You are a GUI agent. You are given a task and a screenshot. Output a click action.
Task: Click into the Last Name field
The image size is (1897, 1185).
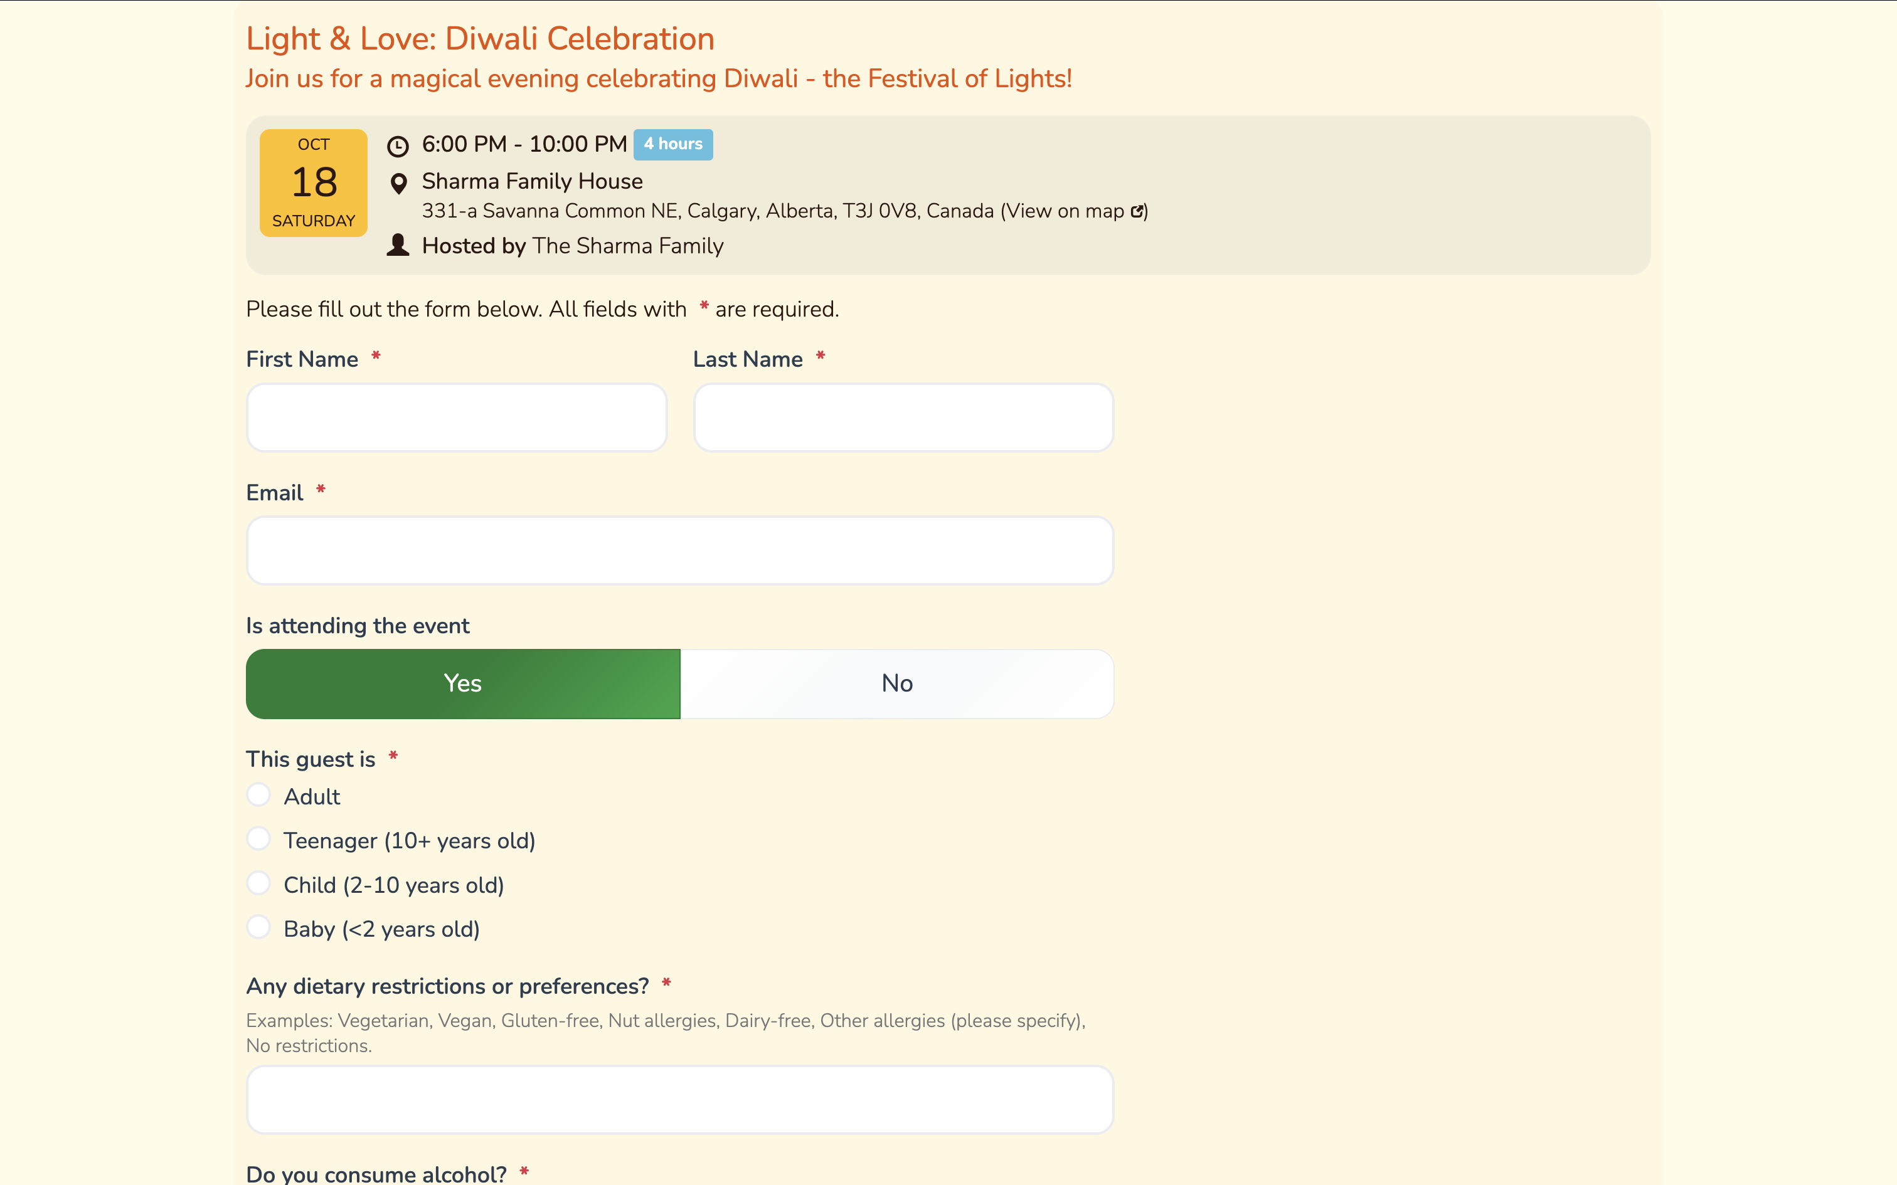903,417
